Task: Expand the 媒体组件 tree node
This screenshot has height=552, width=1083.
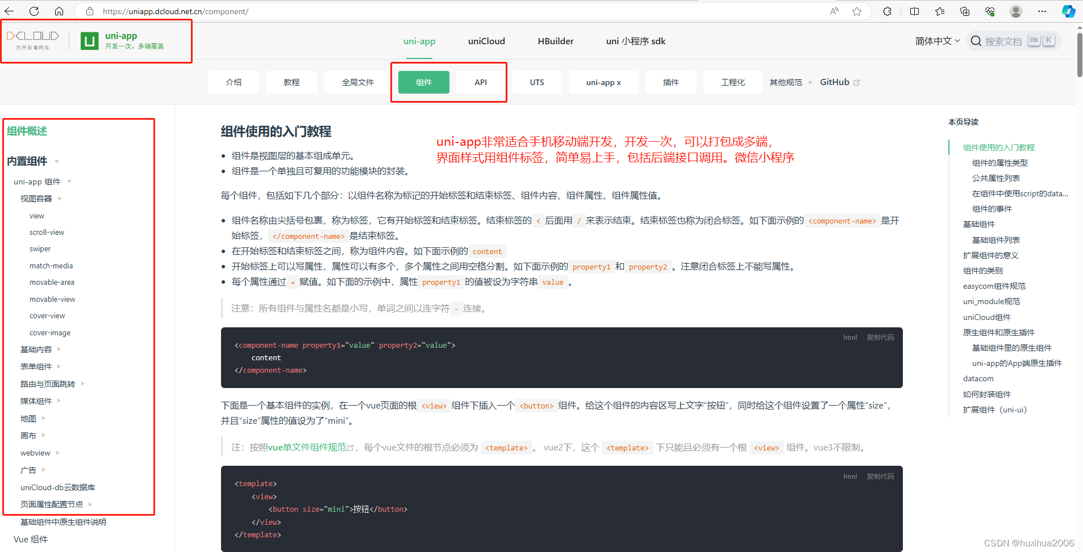Action: (59, 401)
